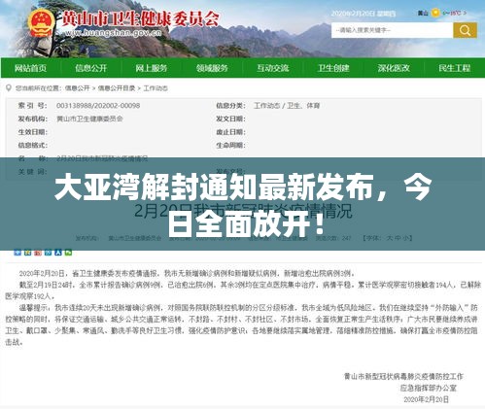
Task: Click the search keyword input field
Action: pyautogui.click(x=392, y=30)
